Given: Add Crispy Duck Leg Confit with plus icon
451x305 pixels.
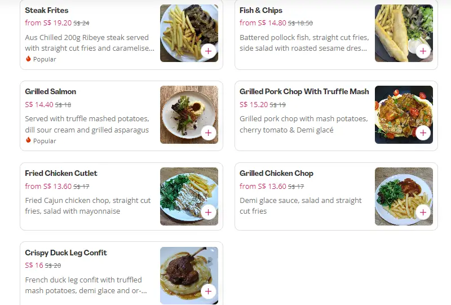Looking at the screenshot, I should pos(209,291).
